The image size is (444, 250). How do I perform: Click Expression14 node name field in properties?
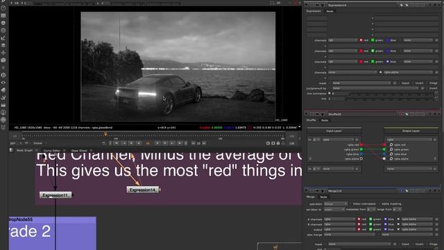pos(363,5)
